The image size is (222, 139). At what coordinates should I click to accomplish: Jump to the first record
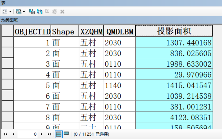[x=6, y=134]
